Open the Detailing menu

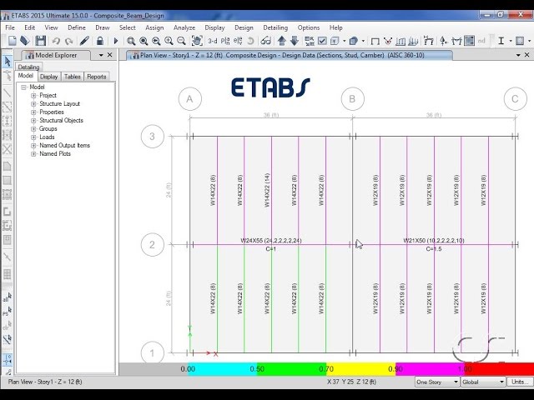coord(275,27)
